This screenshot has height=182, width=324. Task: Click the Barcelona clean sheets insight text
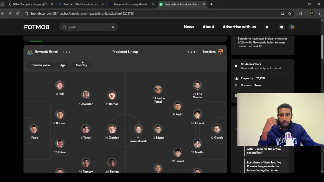[x=262, y=42]
